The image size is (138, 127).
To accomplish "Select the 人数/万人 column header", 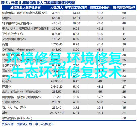I will [57, 8].
